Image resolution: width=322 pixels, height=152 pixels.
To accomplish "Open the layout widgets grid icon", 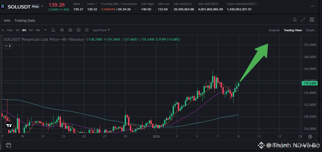I will pyautogui.click(x=312, y=20).
